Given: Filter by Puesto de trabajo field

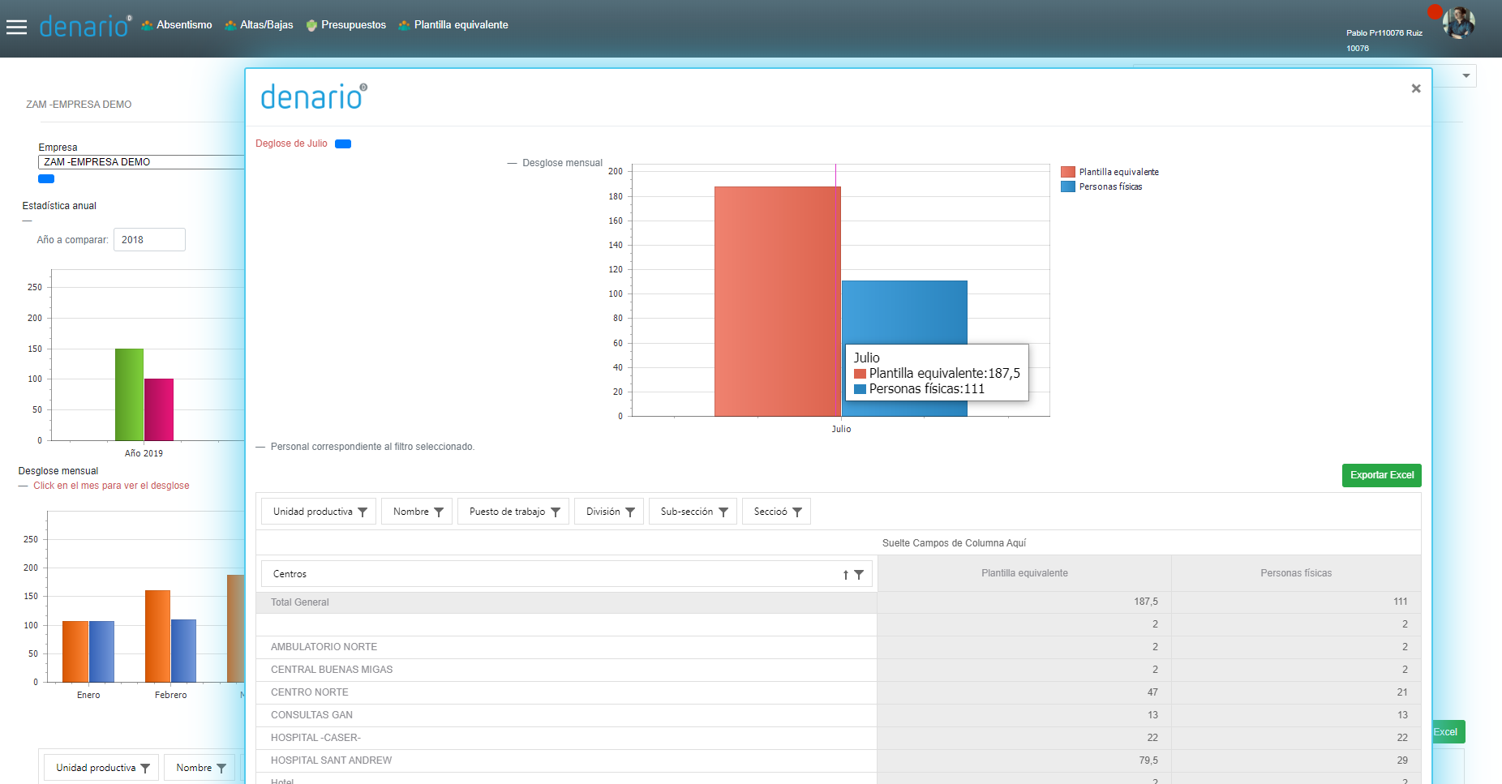Looking at the screenshot, I should pyautogui.click(x=513, y=512).
